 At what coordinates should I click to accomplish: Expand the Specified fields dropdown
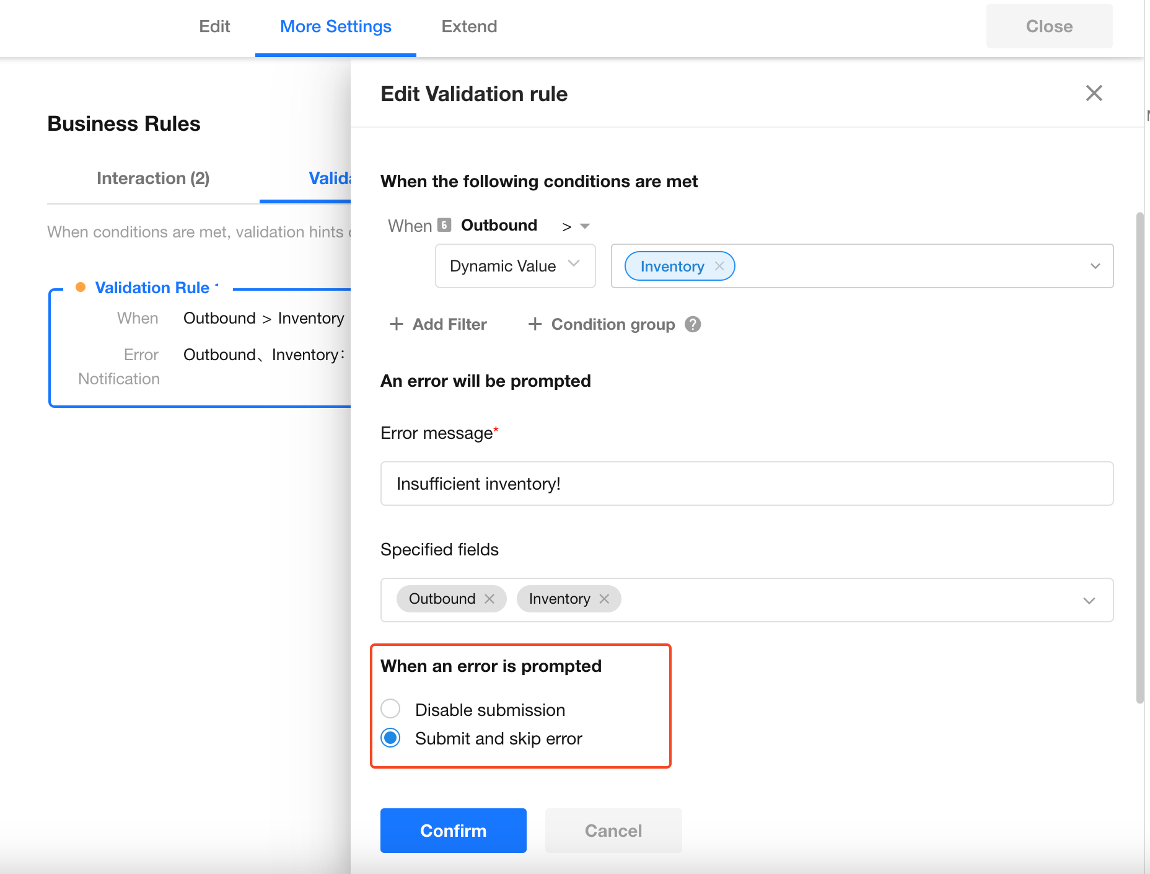pos(1089,600)
